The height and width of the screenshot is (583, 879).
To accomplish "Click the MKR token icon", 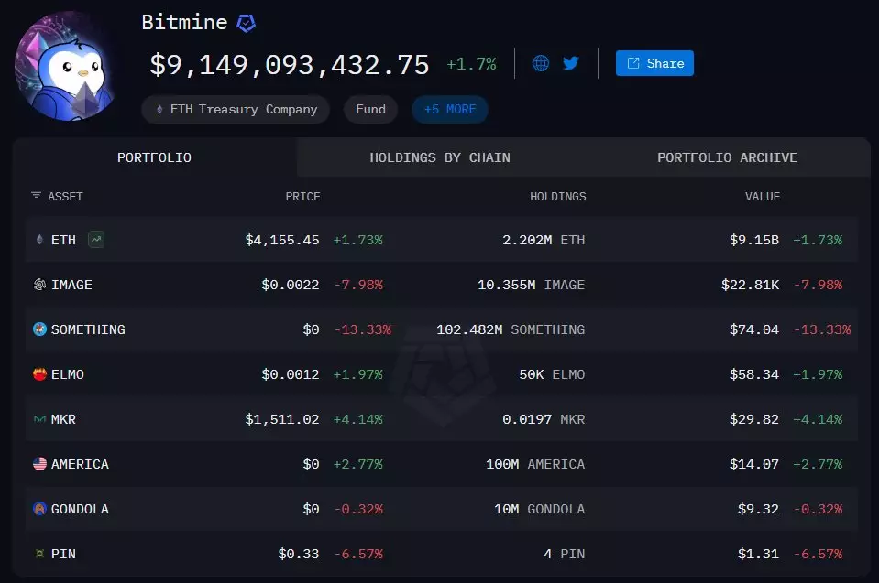I will 39,419.
